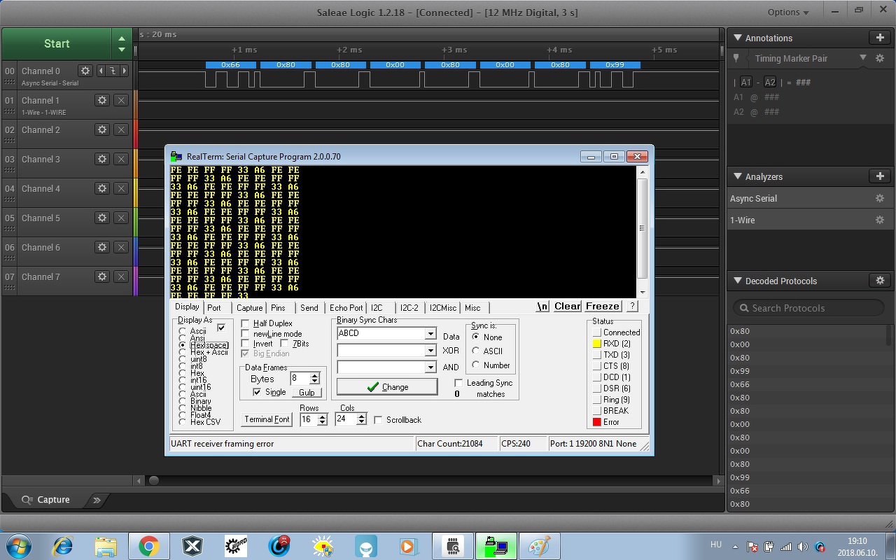Image resolution: width=896 pixels, height=560 pixels.
Task: Toggle 7Bits checkbox
Action: [x=284, y=344]
